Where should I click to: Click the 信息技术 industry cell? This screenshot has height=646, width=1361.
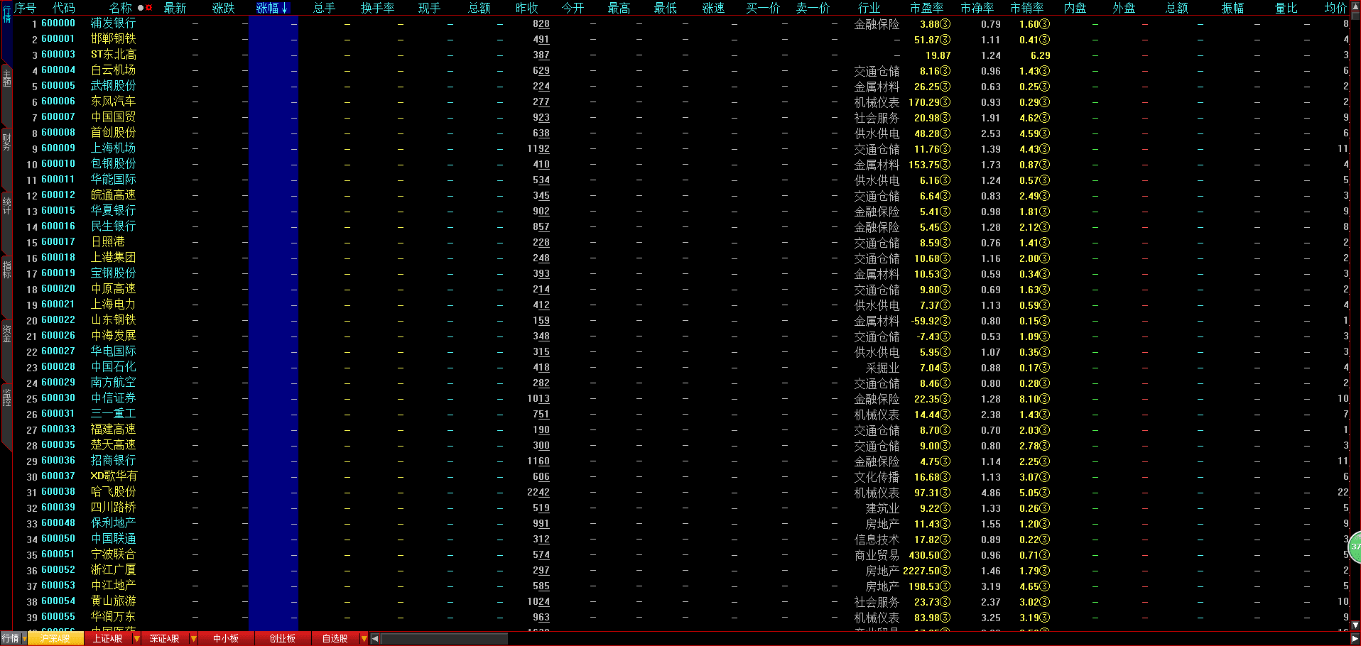[877, 540]
